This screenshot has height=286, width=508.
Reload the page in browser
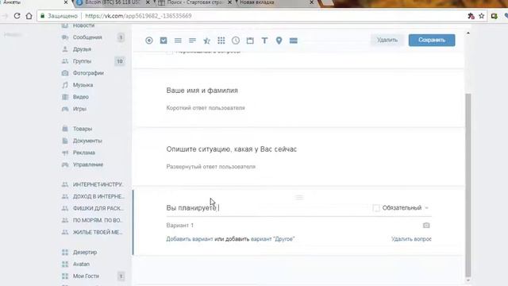17,16
